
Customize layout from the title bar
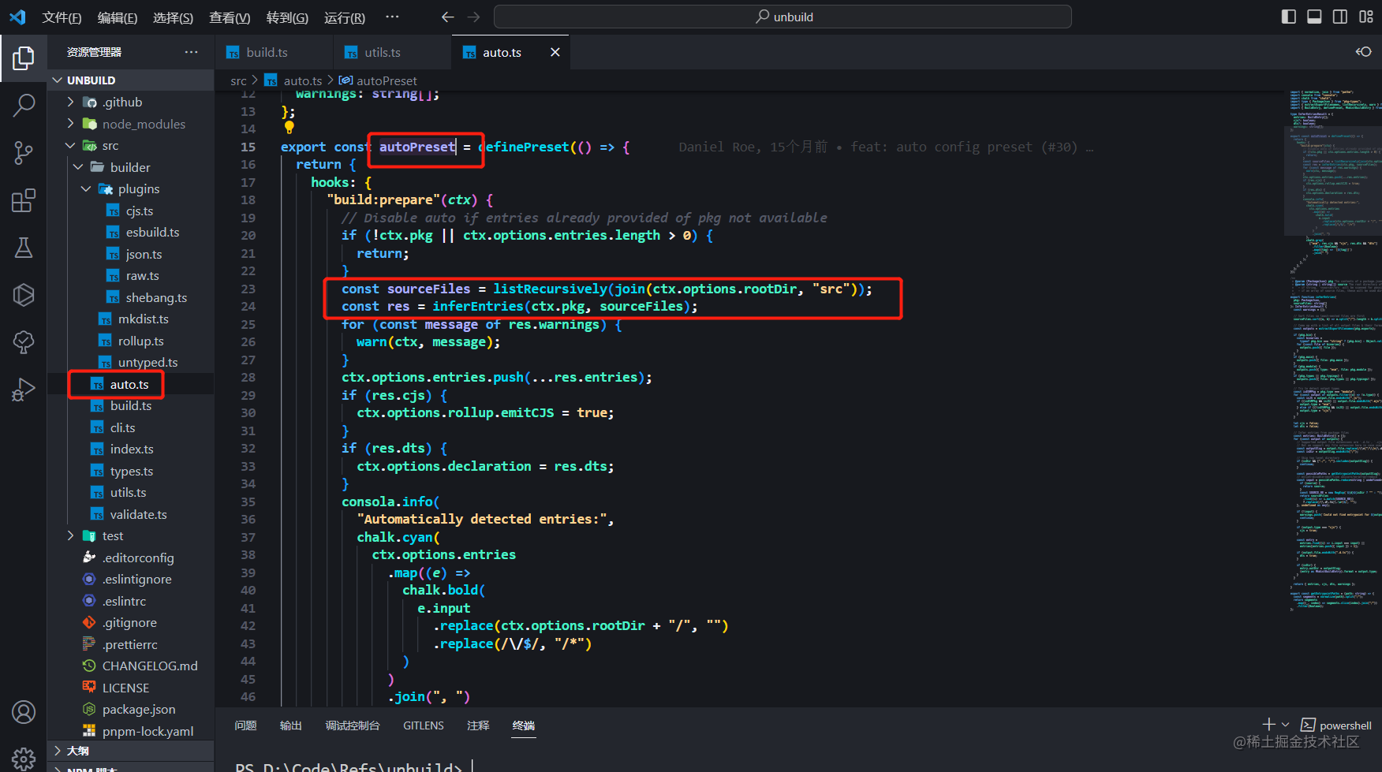[1366, 17]
